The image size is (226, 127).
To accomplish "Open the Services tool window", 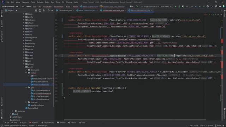I will [72, 123].
